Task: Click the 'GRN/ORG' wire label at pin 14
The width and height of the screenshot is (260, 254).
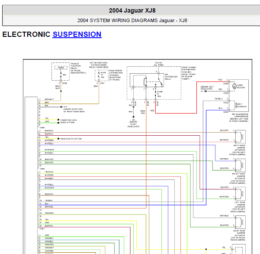Action: pos(49,213)
